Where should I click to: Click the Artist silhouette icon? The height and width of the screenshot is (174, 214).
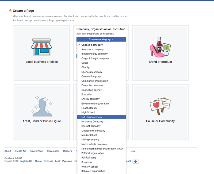[42, 106]
